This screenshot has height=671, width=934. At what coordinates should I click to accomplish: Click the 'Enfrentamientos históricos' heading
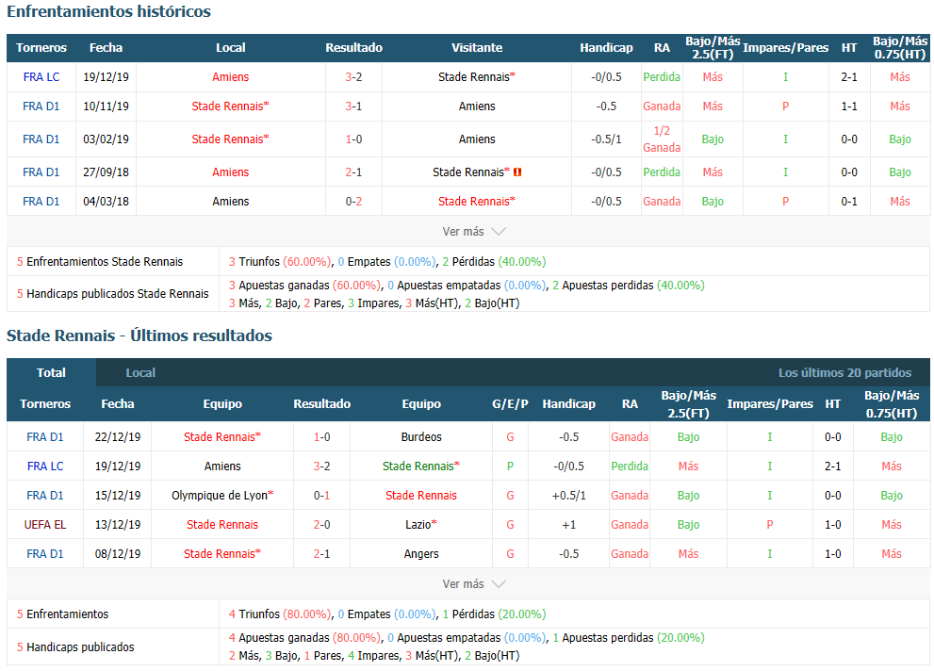(109, 11)
